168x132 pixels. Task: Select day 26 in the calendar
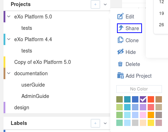pyautogui.click(x=162, y=25)
